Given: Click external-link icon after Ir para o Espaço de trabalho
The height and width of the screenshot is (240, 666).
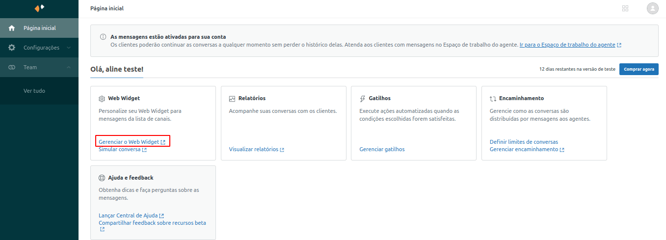Looking at the screenshot, I should tap(619, 45).
